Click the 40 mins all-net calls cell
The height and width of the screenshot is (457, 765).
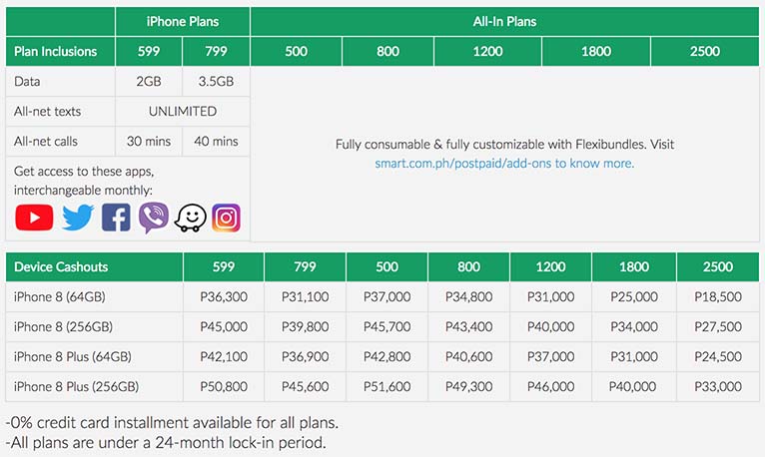click(216, 142)
